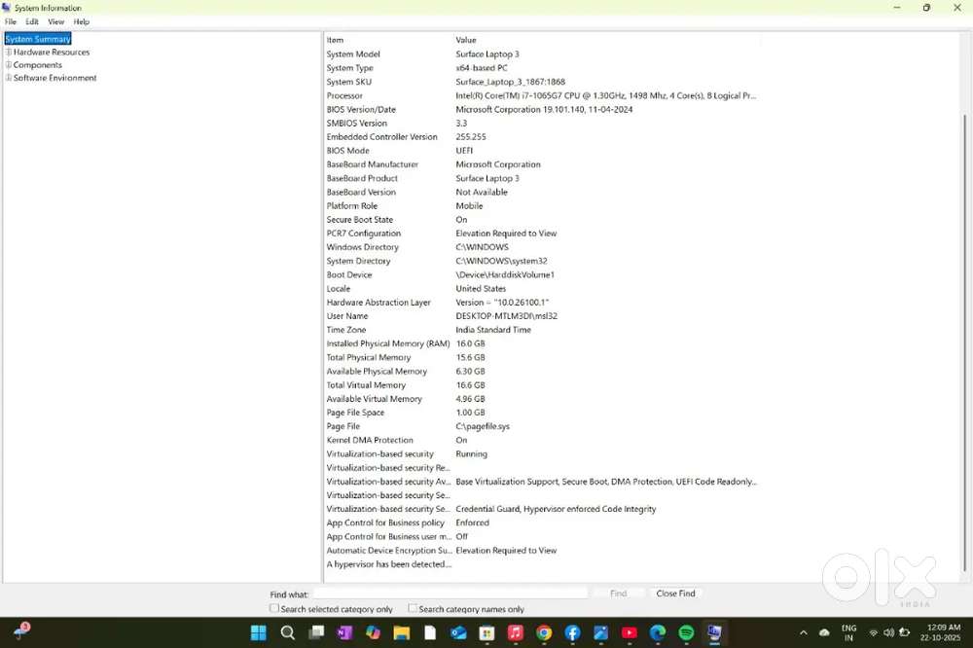This screenshot has height=648, width=973.
Task: Enable 'Search selected category only' checkbox
Action: click(x=274, y=609)
